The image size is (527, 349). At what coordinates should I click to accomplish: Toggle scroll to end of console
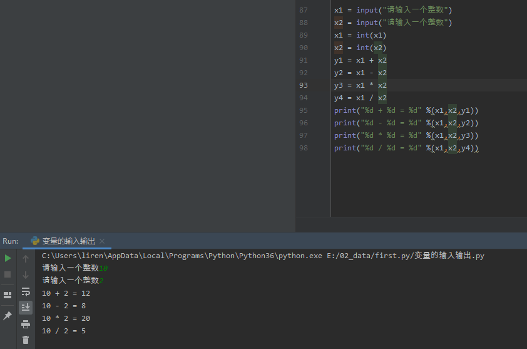pos(26,307)
